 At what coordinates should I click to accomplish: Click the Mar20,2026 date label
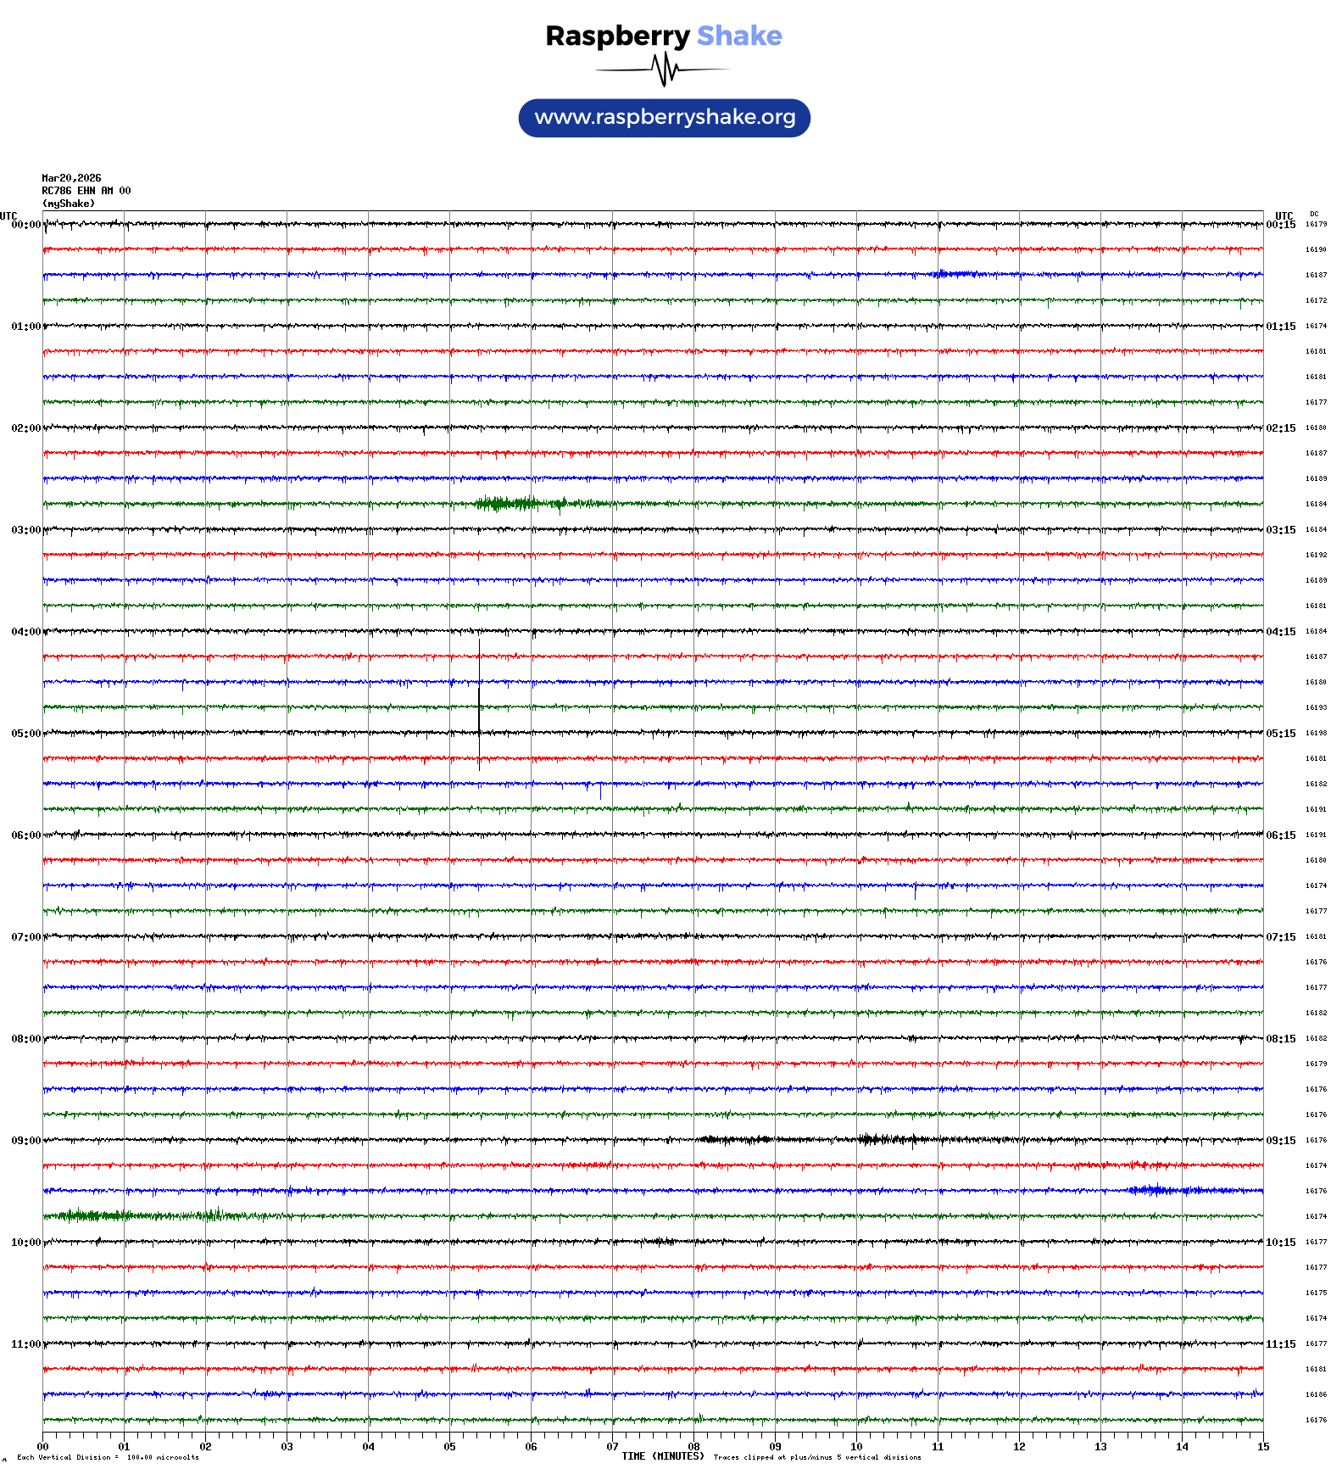[x=71, y=178]
